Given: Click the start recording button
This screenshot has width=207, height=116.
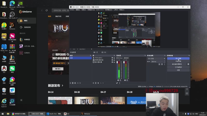Looking at the screenshot, I should (x=178, y=61).
